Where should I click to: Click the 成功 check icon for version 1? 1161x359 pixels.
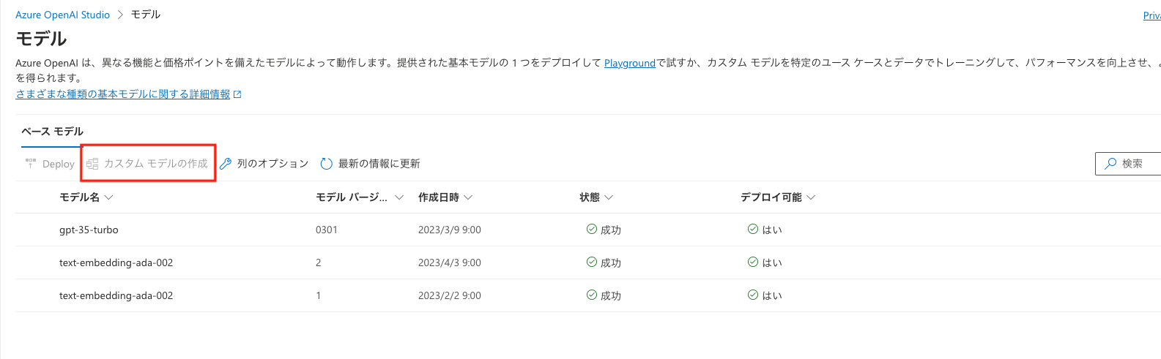click(x=592, y=295)
